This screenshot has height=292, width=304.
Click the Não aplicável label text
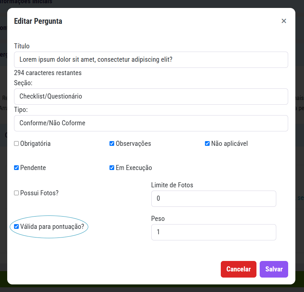(229, 144)
